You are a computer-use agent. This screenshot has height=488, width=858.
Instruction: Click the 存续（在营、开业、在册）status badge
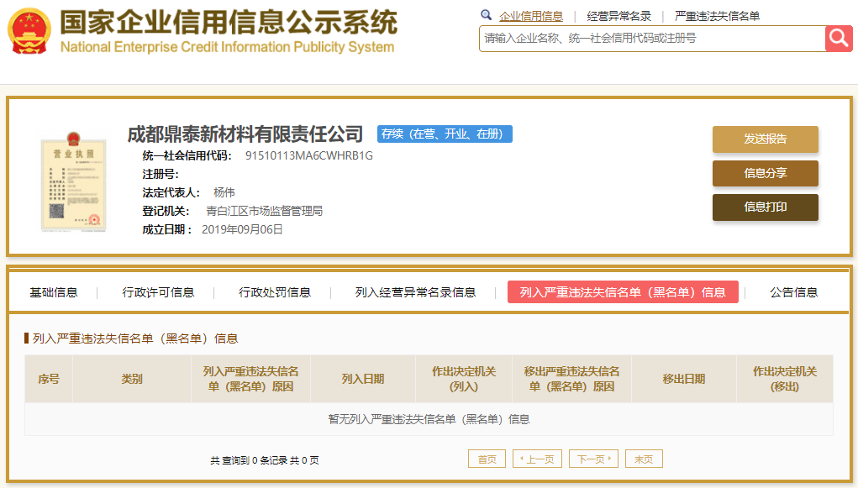click(x=445, y=134)
